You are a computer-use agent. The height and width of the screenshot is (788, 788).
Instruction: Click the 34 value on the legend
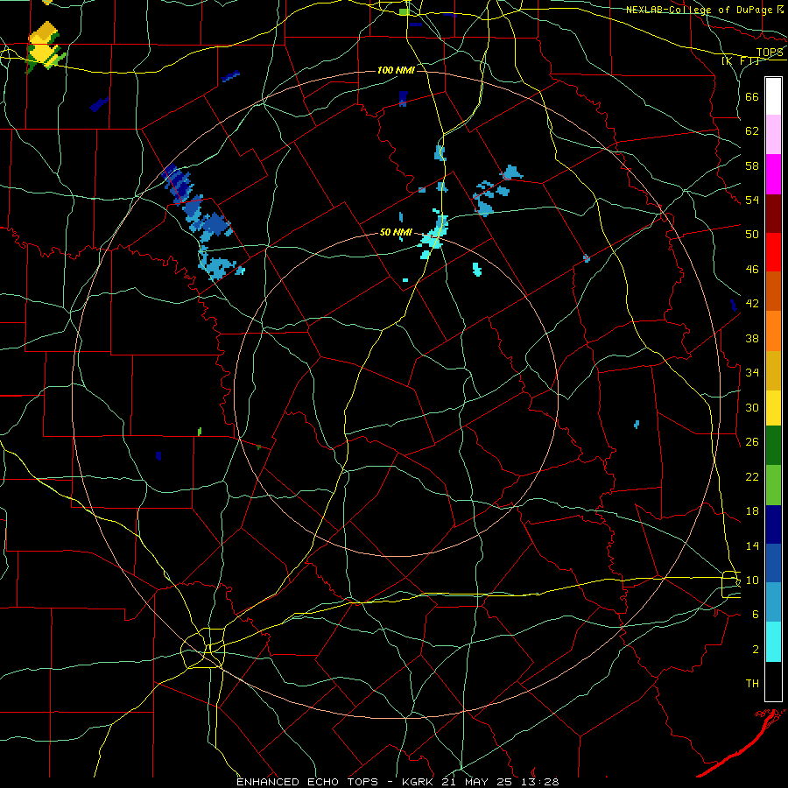click(x=752, y=373)
